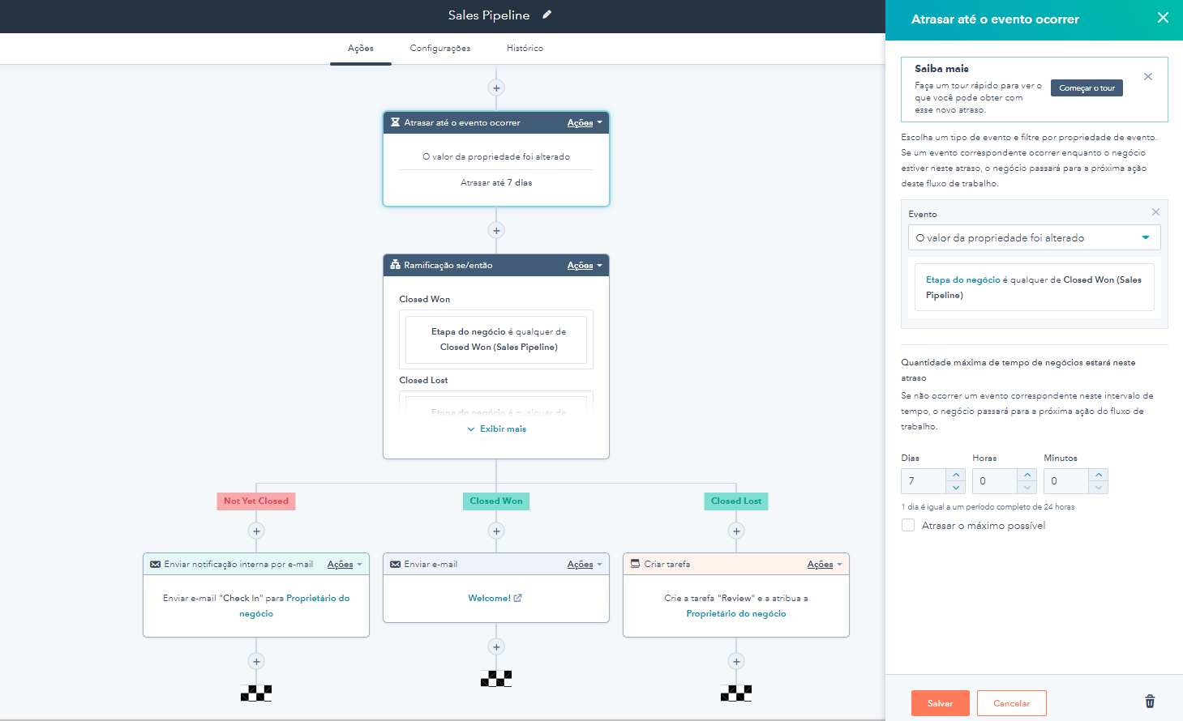Click inside the Dias input field

pos(924,480)
